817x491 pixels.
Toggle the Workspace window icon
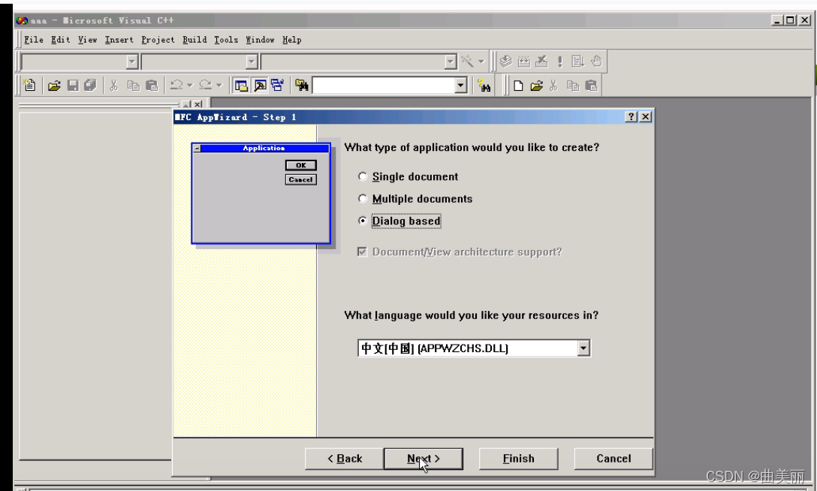241,86
